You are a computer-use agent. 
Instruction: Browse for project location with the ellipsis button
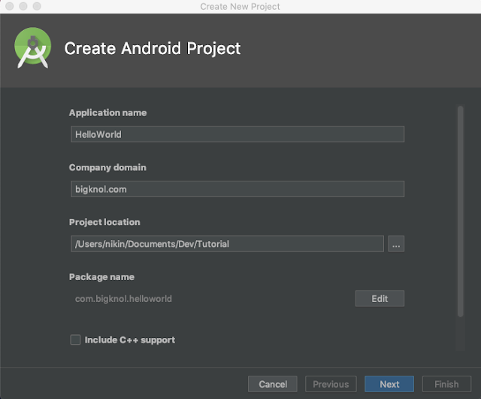pos(396,244)
